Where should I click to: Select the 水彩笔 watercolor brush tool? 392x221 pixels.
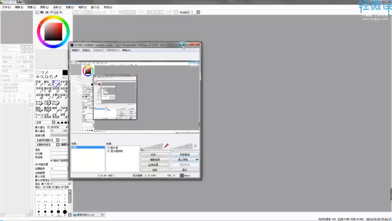click(64, 83)
